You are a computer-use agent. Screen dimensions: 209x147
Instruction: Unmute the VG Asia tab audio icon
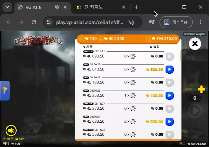pos(57,7)
